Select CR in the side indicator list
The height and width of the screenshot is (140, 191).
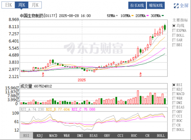tap(174, 125)
